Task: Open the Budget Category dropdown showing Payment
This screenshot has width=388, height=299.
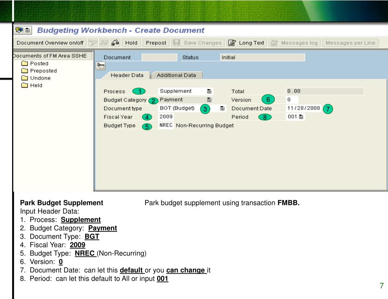Action: tap(209, 99)
